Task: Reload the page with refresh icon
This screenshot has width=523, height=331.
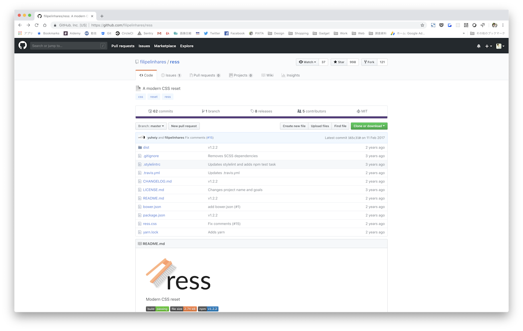Action: click(x=37, y=25)
